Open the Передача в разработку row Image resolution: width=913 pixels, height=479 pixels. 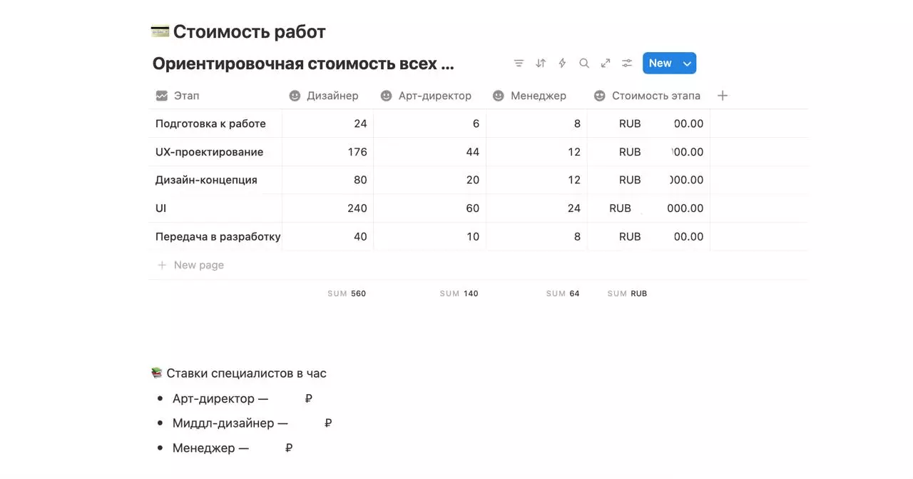pyautogui.click(x=218, y=236)
